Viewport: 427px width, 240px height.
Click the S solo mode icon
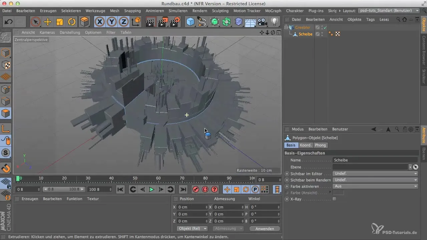click(x=6, y=153)
